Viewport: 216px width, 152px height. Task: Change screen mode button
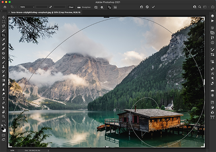point(3,140)
